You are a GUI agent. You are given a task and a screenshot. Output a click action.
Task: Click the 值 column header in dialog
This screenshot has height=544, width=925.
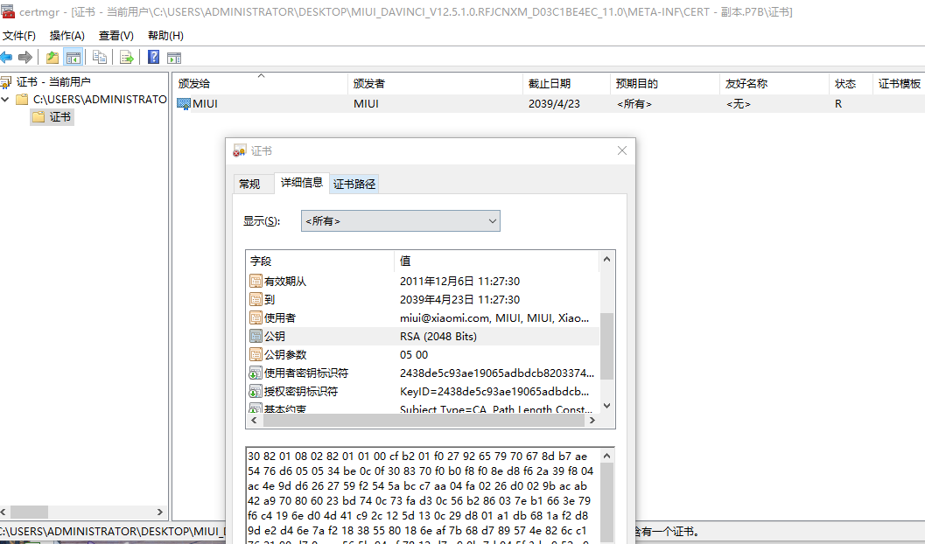497,261
